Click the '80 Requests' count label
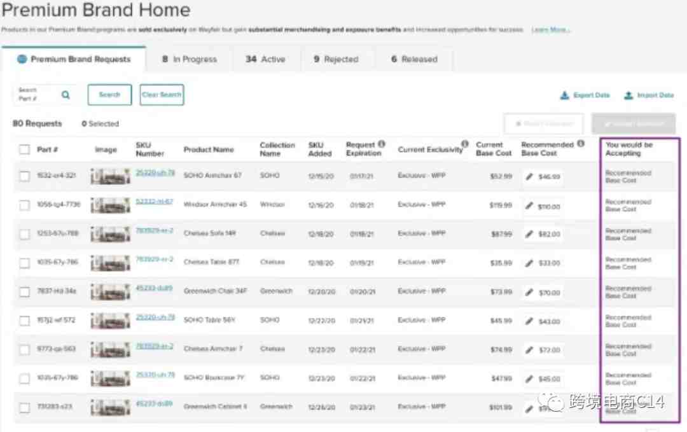Image resolution: width=687 pixels, height=432 pixels. [38, 123]
